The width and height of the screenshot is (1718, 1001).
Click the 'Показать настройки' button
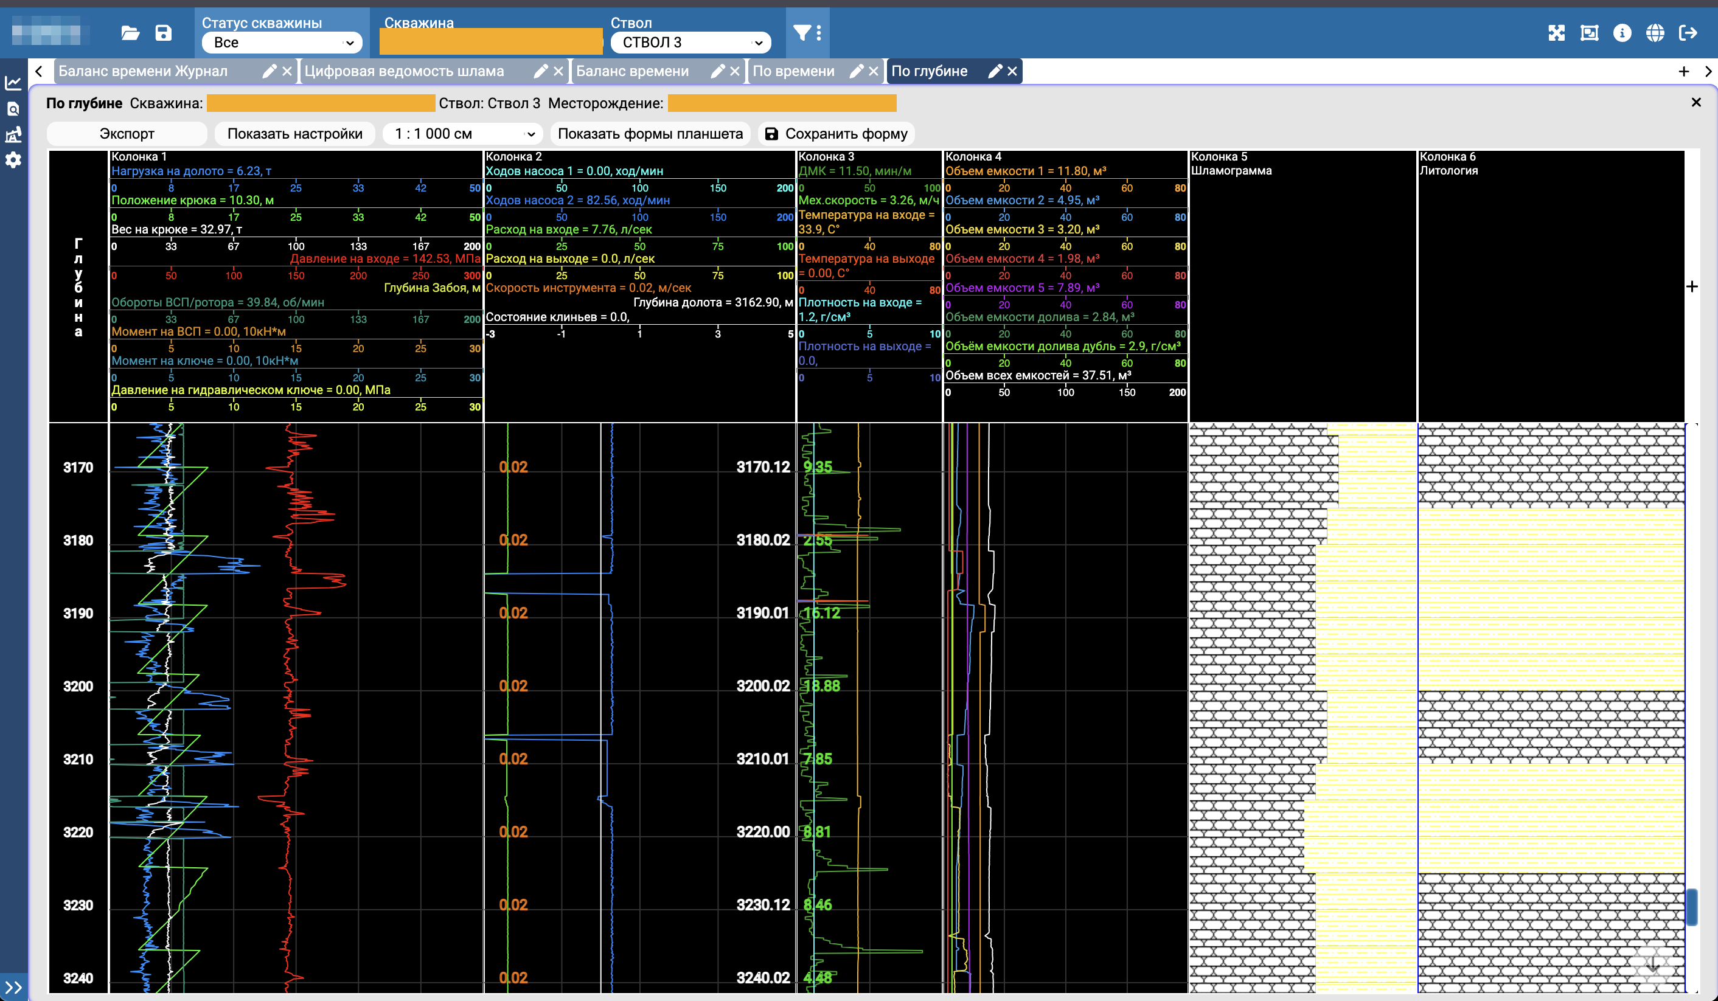[x=294, y=134]
